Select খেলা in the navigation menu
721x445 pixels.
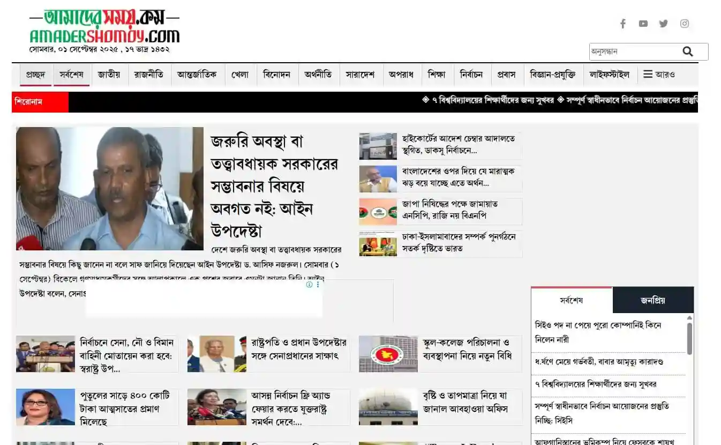tap(239, 75)
